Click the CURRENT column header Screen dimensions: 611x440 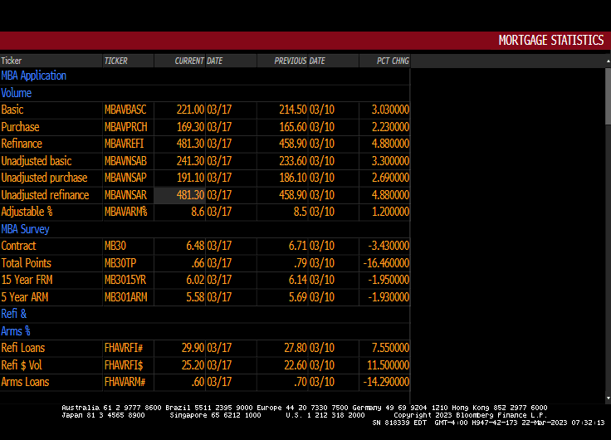pyautogui.click(x=189, y=61)
